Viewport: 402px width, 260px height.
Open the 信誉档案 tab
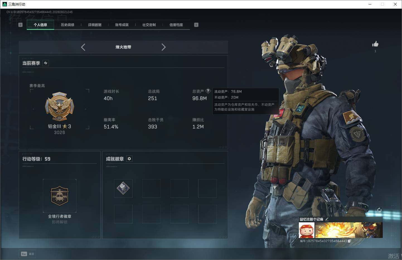pyautogui.click(x=176, y=25)
